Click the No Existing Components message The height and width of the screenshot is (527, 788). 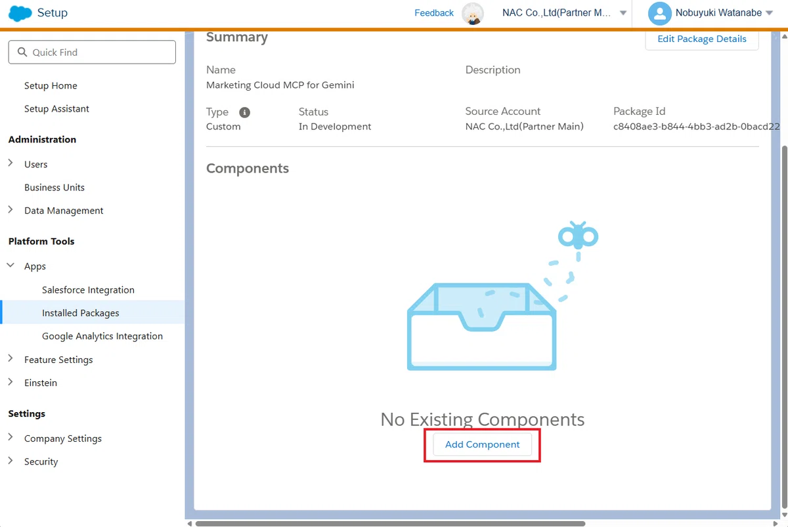[483, 419]
